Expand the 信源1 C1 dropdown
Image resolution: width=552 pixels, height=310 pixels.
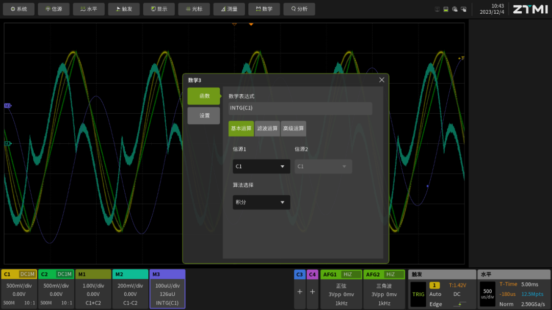pos(261,167)
